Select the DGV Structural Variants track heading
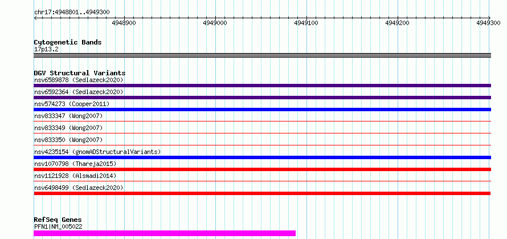507x239 pixels. pos(80,73)
